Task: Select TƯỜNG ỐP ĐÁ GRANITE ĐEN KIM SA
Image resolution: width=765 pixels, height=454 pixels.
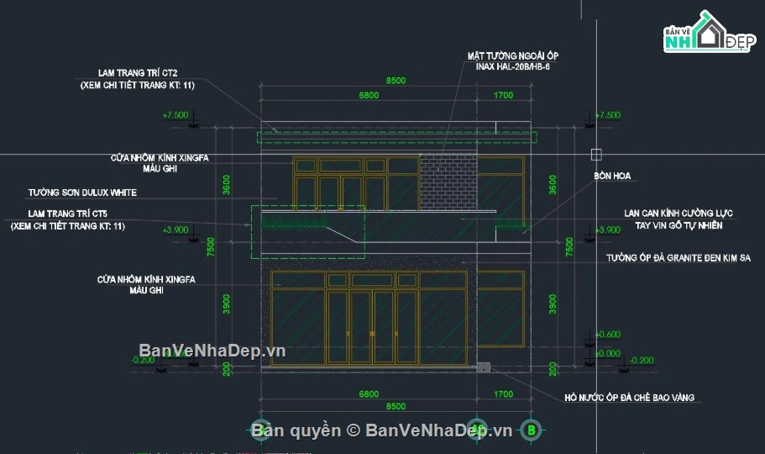Action: click(679, 257)
